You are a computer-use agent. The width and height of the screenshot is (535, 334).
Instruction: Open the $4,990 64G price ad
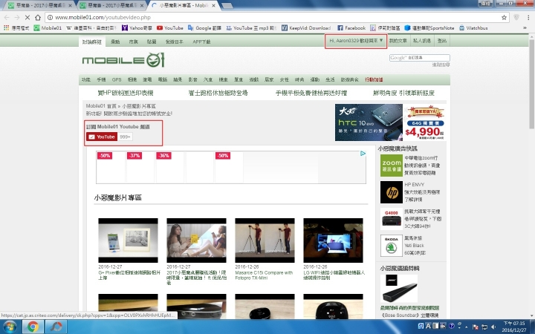(x=425, y=122)
